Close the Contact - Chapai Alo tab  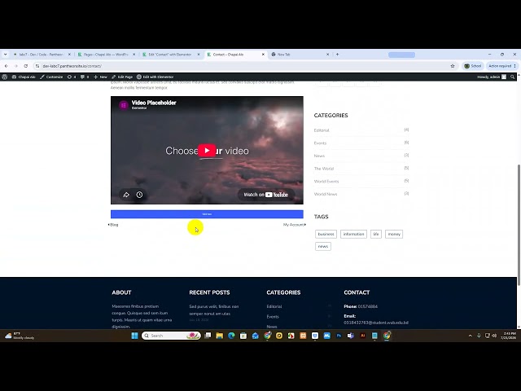[263, 55]
